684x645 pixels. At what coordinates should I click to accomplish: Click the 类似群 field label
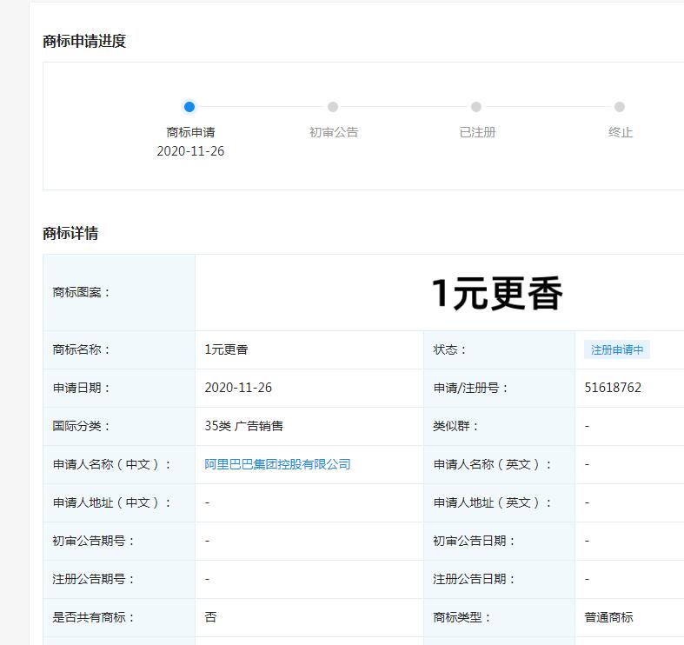click(x=455, y=425)
